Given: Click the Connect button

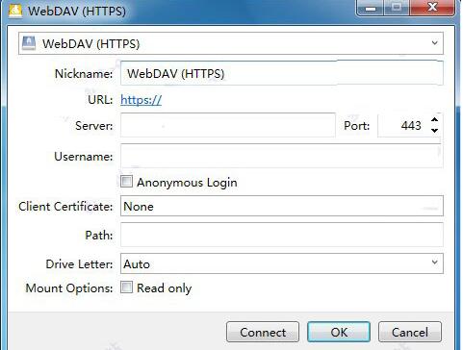Looking at the screenshot, I should pos(263,332).
